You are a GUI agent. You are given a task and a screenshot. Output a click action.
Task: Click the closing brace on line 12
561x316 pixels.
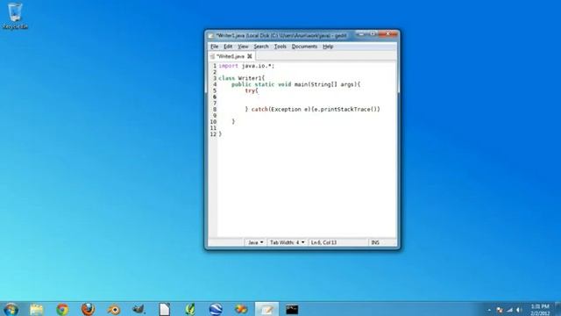tap(220, 134)
